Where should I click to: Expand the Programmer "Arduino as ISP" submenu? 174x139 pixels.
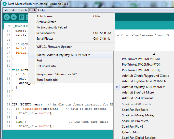click(71, 74)
